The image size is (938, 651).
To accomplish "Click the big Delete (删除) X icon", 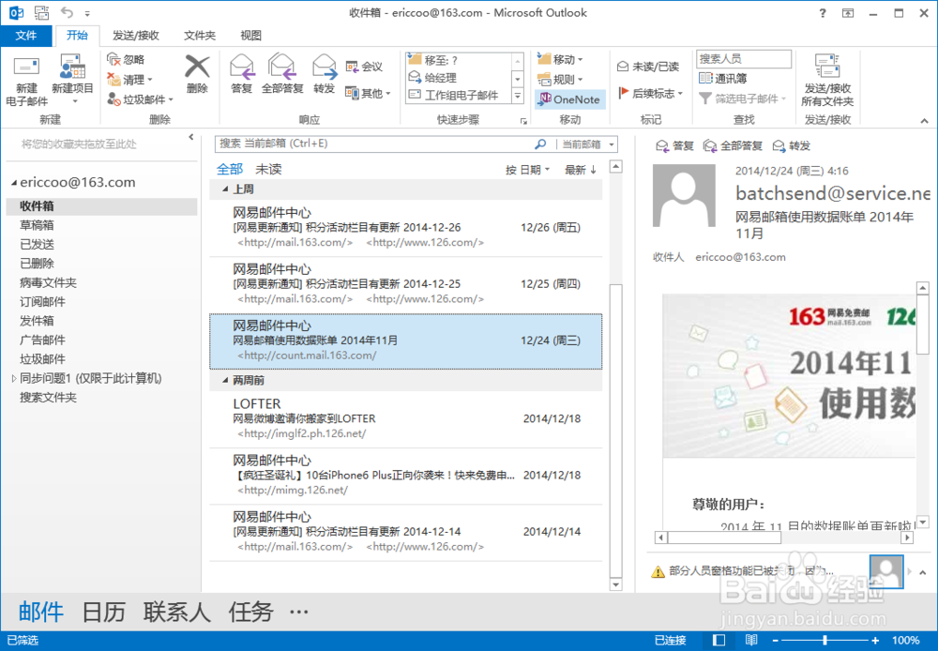I will coord(197,67).
